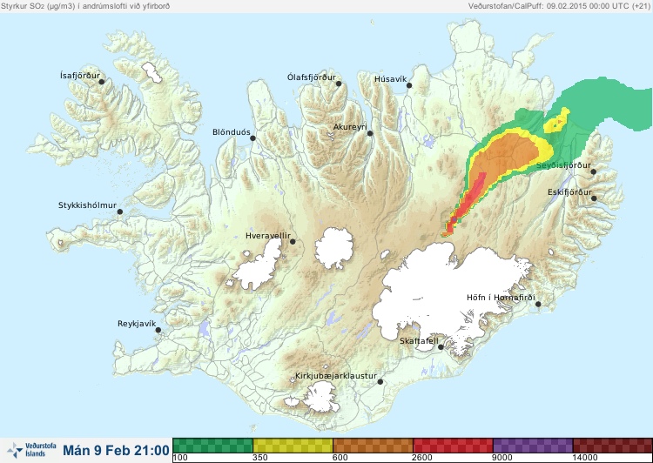Click the 'Akureyri' map label
This screenshot has width=653, height=463.
pyautogui.click(x=350, y=127)
